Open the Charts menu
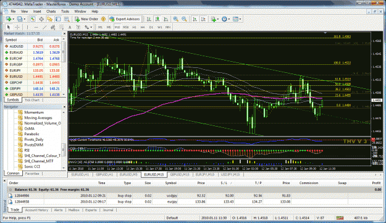The width and height of the screenshot is (386, 223). pos(51,11)
